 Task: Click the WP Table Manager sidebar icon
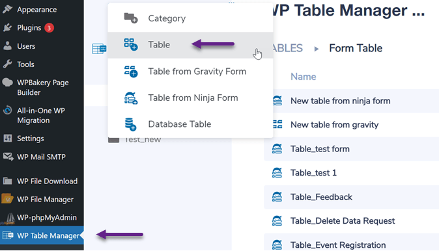point(8,235)
